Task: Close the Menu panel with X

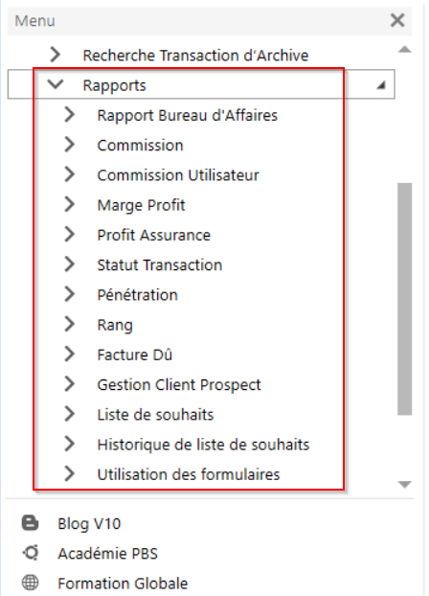Action: tap(397, 20)
